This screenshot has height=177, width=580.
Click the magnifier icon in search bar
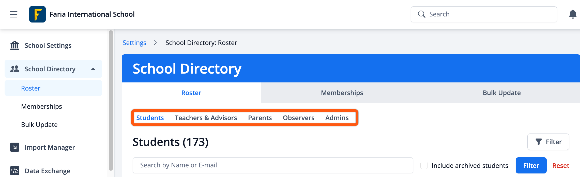point(421,14)
